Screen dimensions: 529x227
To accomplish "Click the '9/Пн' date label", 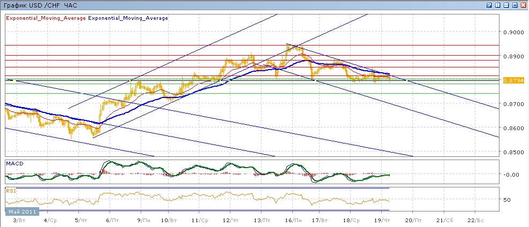I will tap(143, 221).
